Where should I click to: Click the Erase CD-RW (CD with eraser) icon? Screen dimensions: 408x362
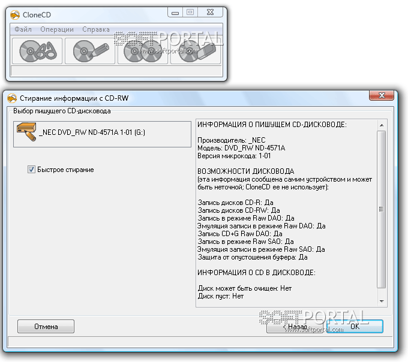pos(196,51)
